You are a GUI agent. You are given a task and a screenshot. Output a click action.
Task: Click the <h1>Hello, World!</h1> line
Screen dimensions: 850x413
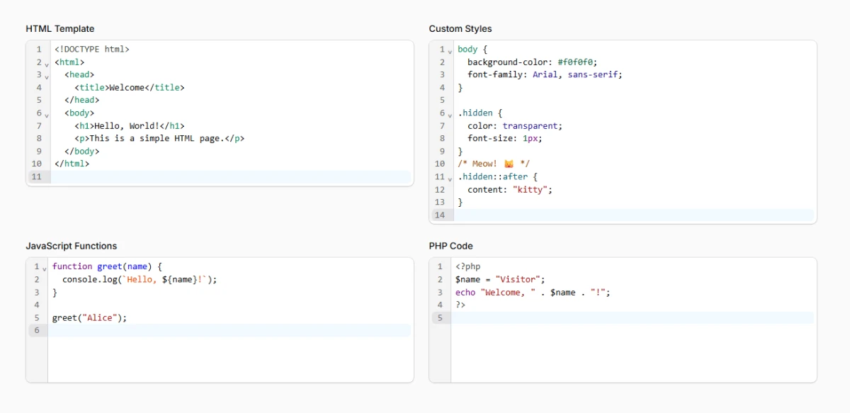129,126
